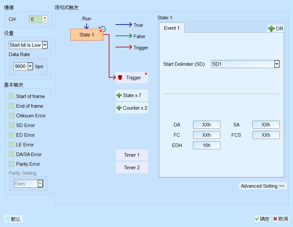Click the Parity Setting label
293x227 pixels.
point(22,173)
